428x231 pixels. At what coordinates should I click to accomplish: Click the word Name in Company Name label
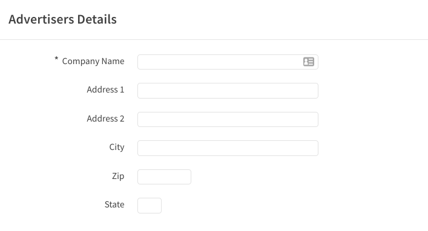[x=113, y=61]
